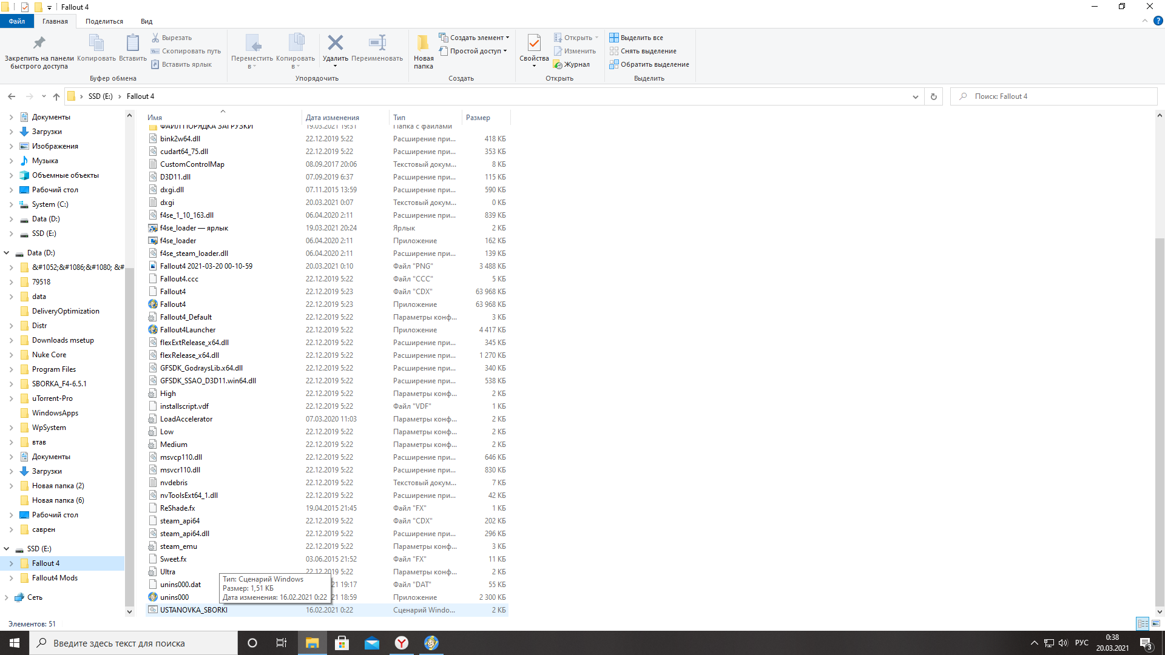This screenshot has height=655, width=1165.
Task: Open the Вид ribbon tab
Action: coord(146,21)
